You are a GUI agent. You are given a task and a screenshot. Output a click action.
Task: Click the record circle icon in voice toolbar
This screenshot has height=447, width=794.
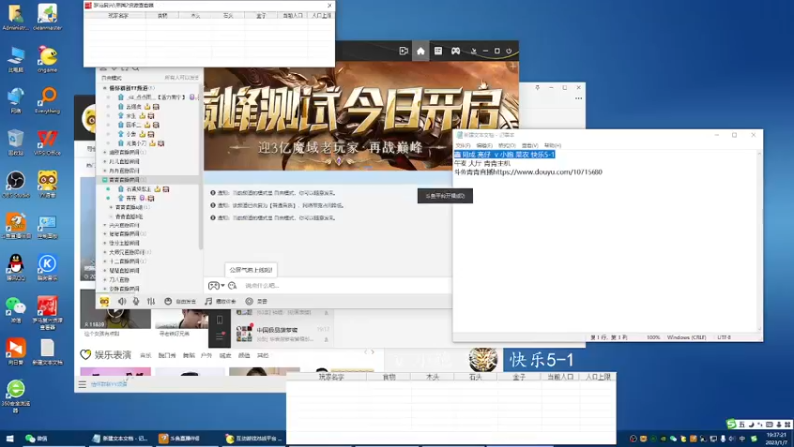(x=249, y=301)
